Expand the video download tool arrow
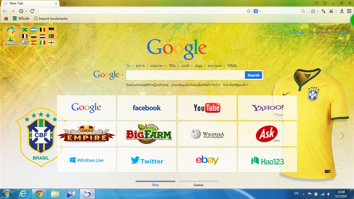 pos(318,11)
